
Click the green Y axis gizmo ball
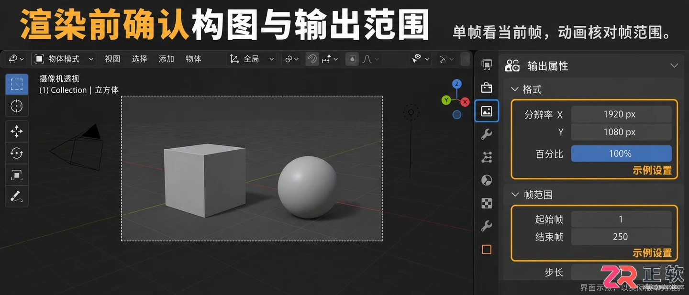tap(446, 100)
